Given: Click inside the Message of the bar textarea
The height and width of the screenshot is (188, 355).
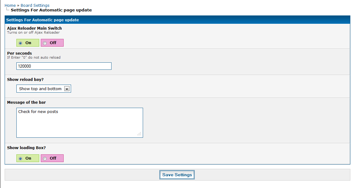Looking at the screenshot, I should point(80,123).
